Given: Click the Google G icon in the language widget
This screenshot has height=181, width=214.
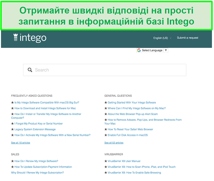Looking at the screenshot, I should (x=139, y=50).
